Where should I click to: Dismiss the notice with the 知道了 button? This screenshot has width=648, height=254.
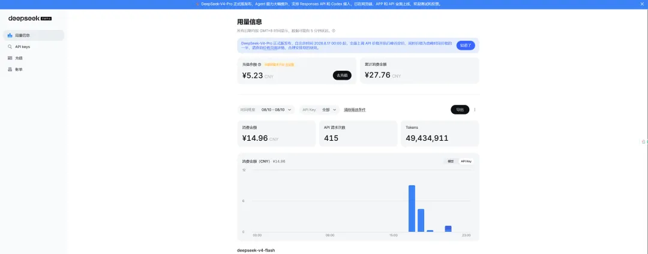click(466, 46)
